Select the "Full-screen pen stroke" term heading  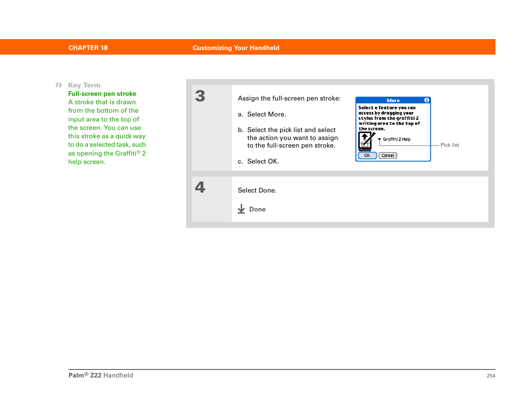(x=102, y=94)
